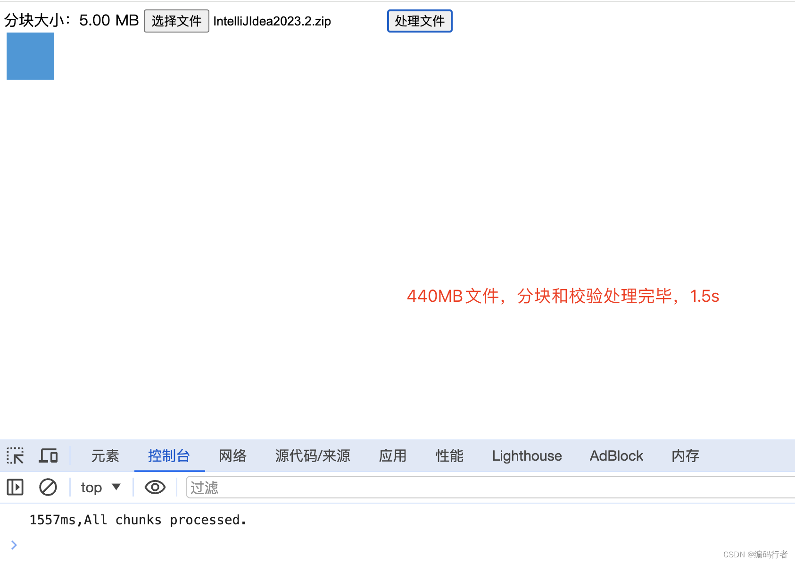Click the 处理文件 button
The width and height of the screenshot is (795, 563).
click(x=419, y=21)
